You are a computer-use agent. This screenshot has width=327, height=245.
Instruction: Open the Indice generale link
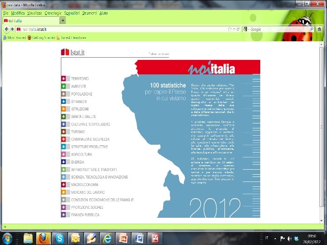159,54
